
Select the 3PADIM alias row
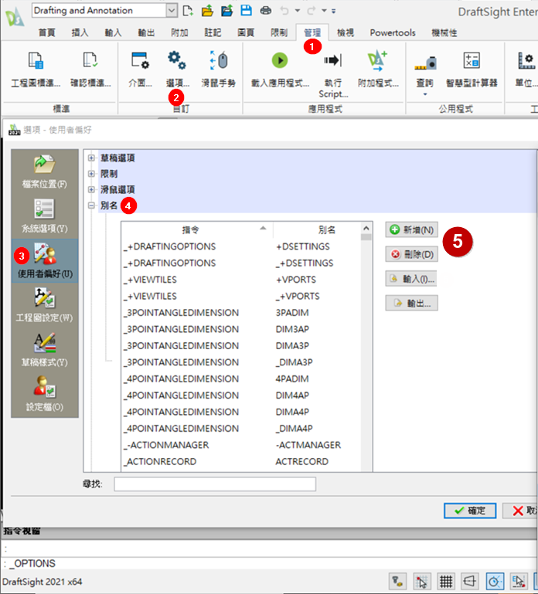(x=241, y=313)
